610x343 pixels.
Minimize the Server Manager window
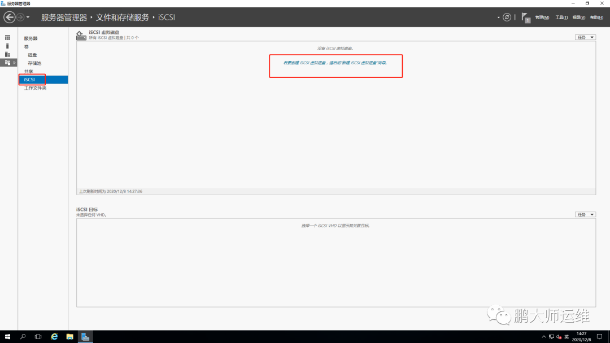573,3
